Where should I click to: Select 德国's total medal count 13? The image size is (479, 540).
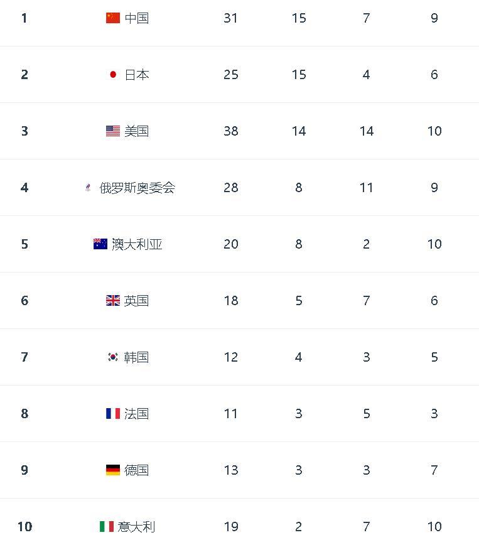231,470
